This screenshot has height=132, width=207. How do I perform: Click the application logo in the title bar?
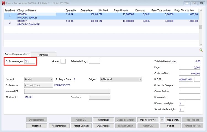click(4, 3)
